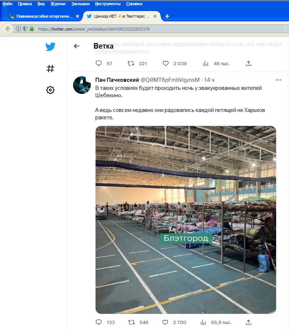Viewport: 289px width, 330px height.
Task: Open the three-dot more menu on tweet
Action: tap(278, 80)
